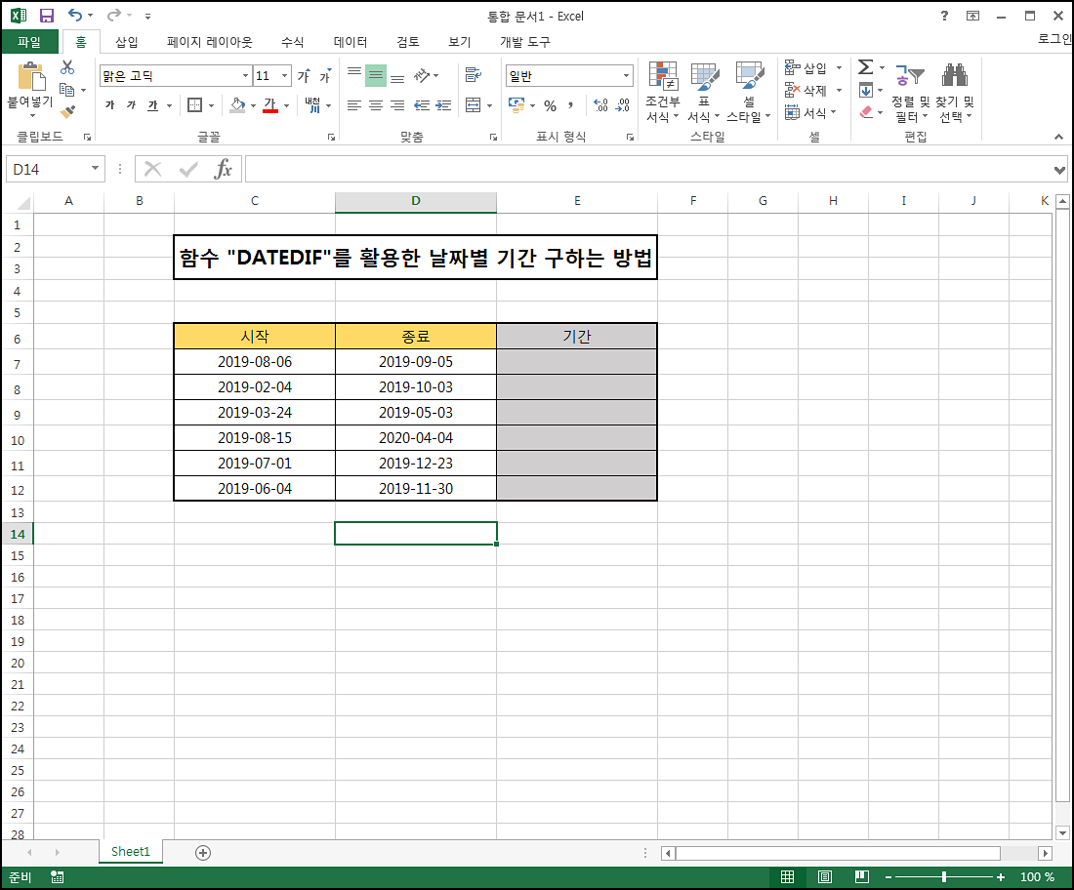Open the font name dropdown (맑은 고딕)
Image resolution: width=1074 pixels, height=890 pixels.
(245, 76)
